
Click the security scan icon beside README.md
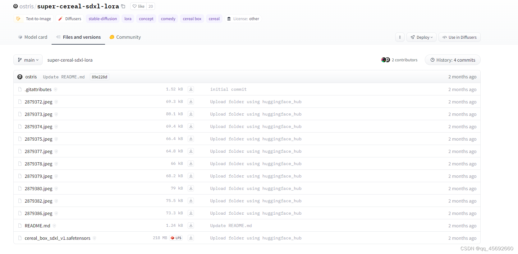pos(54,226)
